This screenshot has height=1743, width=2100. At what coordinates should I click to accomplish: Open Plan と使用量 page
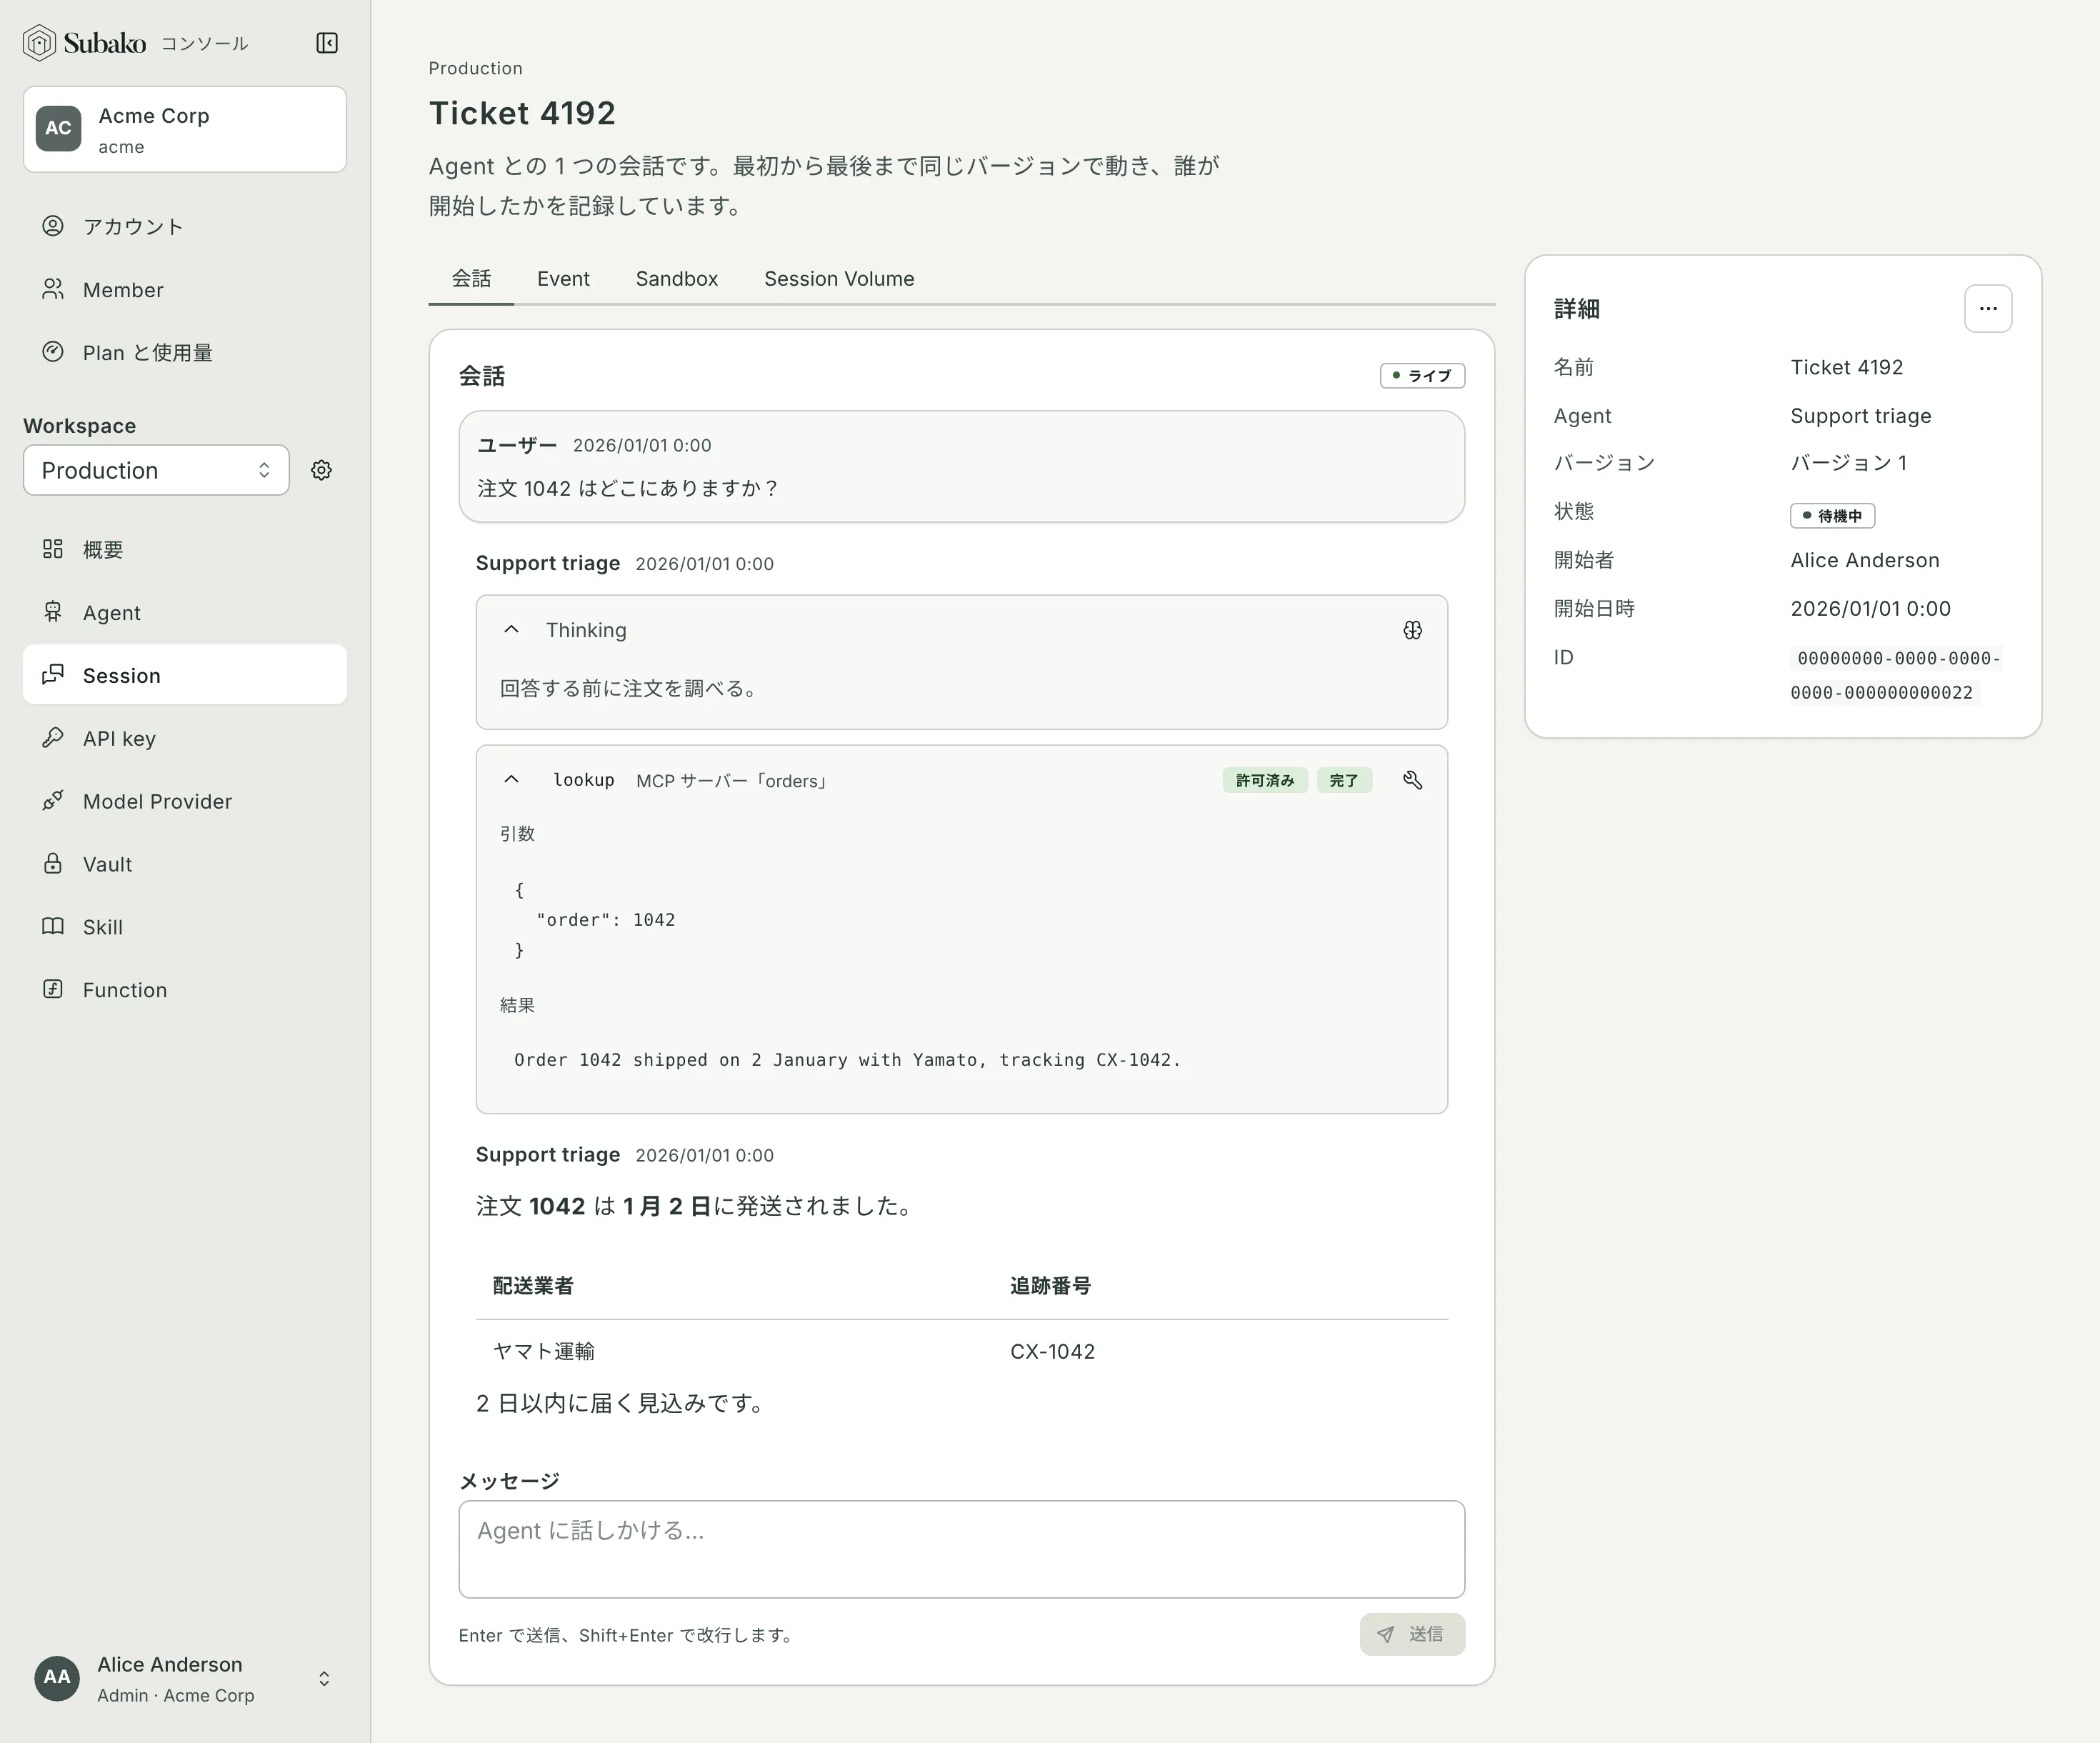click(185, 353)
